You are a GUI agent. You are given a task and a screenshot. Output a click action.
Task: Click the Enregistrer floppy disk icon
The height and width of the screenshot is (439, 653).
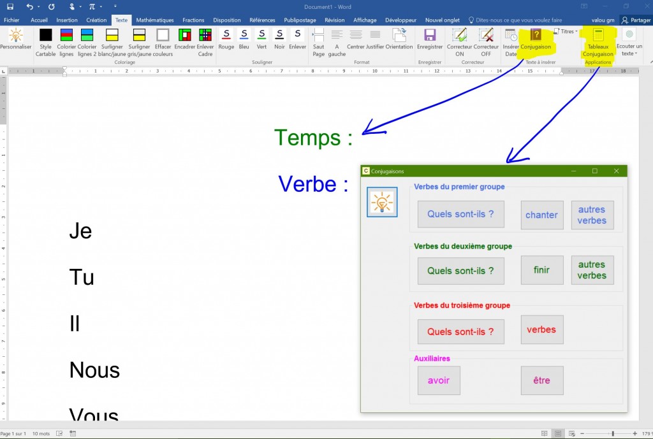[x=430, y=35]
